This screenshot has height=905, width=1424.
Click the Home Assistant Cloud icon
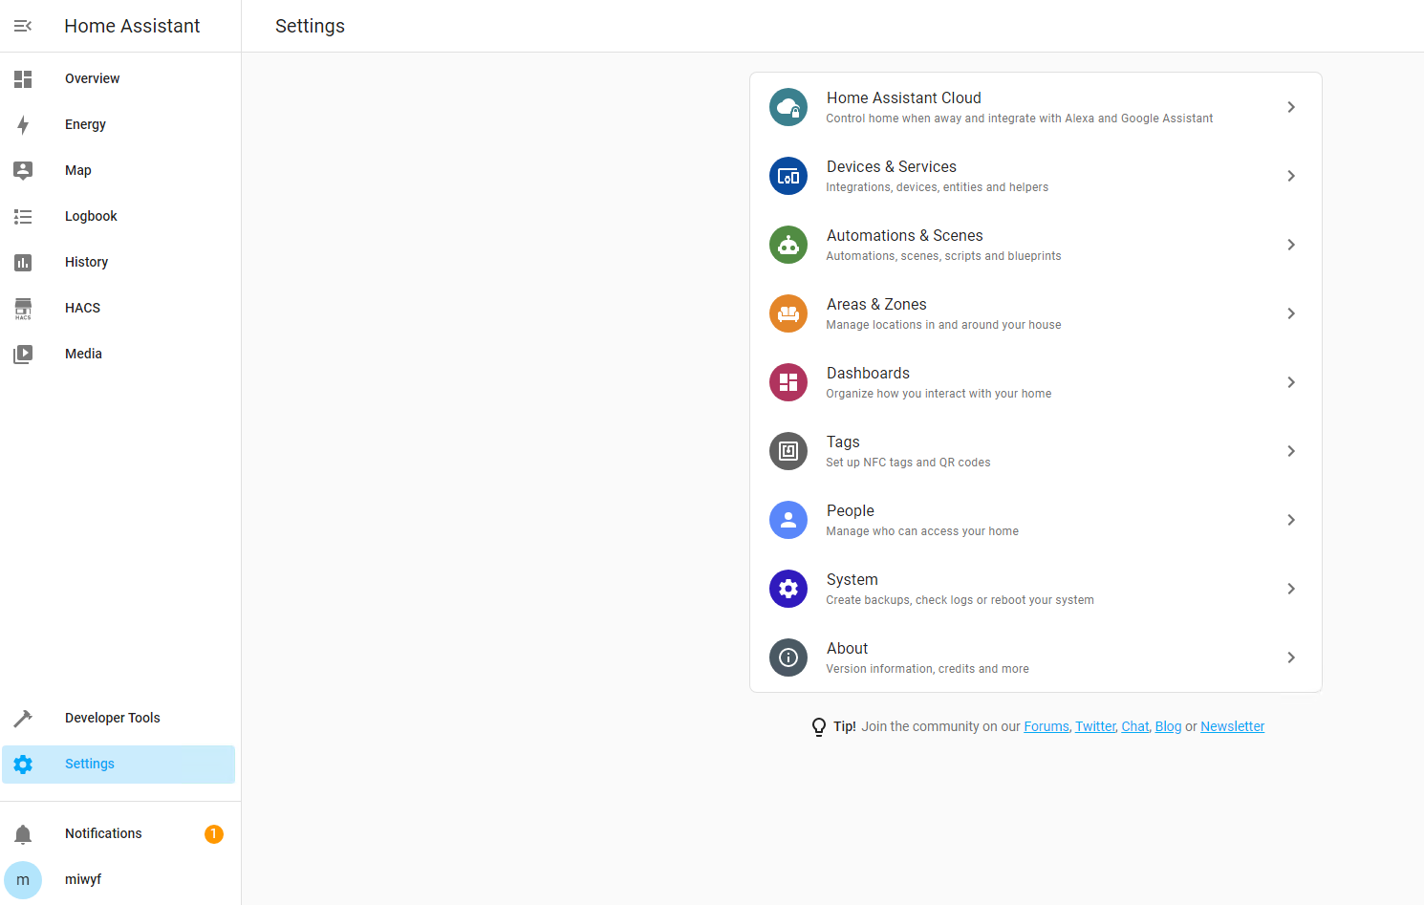coord(788,107)
